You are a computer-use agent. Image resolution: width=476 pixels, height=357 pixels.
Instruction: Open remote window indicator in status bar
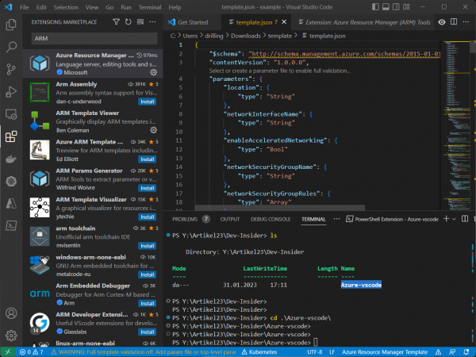[8, 351]
